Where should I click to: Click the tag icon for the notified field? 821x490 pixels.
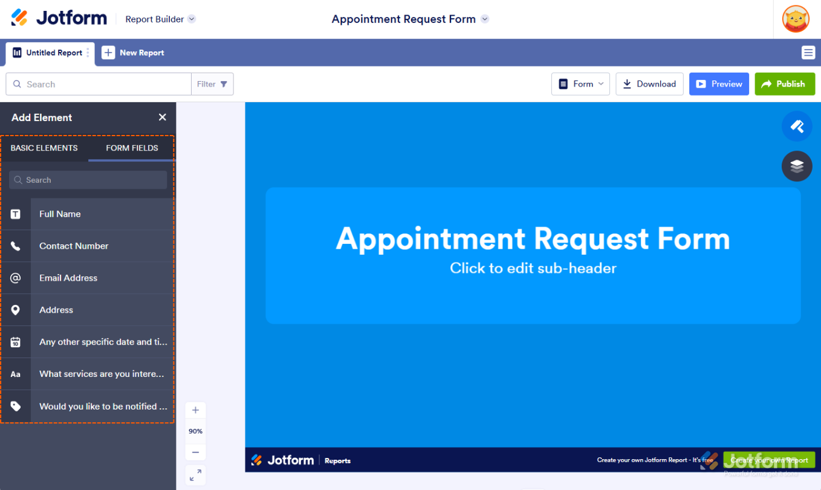click(x=16, y=406)
